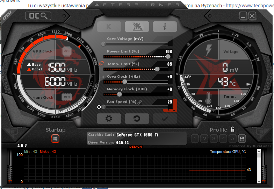Screen dimensions: 274x189
Task: Toggle Fan Speed Auto mode
Action: [171, 110]
